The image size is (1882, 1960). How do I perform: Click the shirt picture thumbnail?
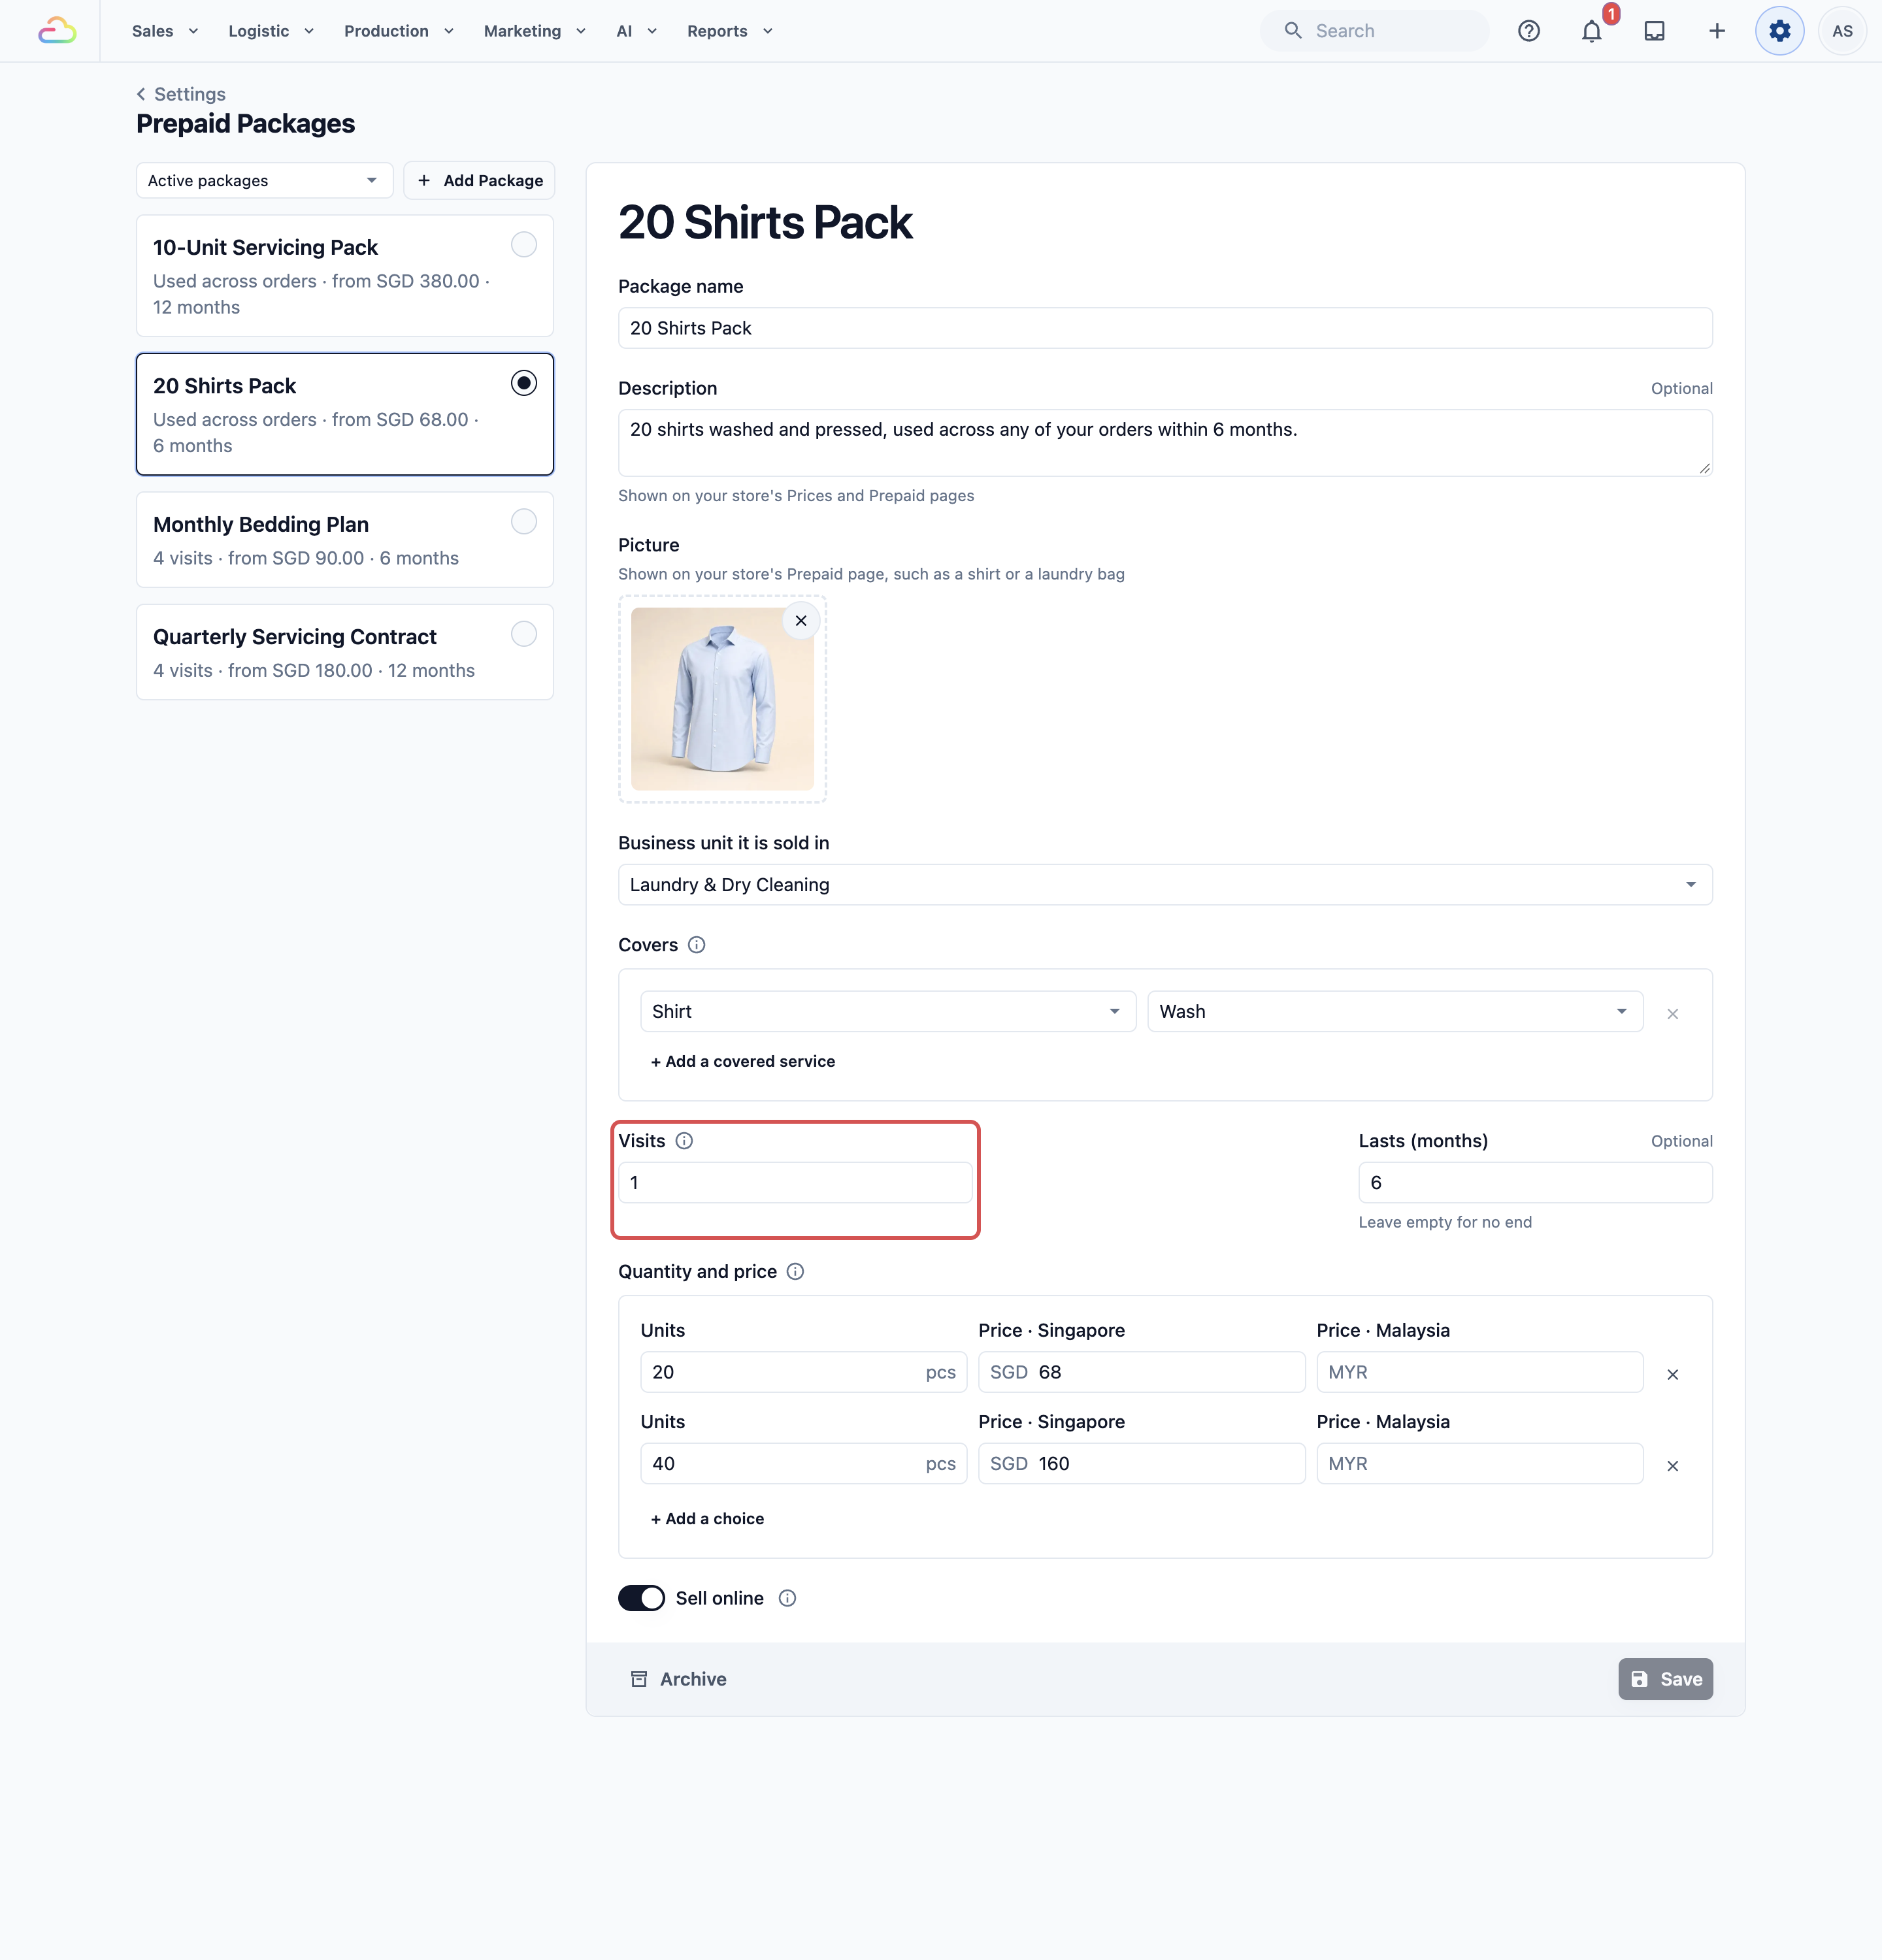tap(722, 699)
